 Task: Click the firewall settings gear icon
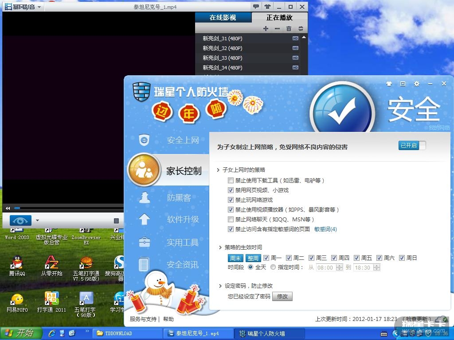(x=417, y=84)
